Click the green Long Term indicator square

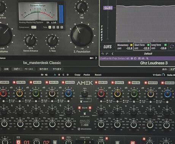(x=165, y=45)
